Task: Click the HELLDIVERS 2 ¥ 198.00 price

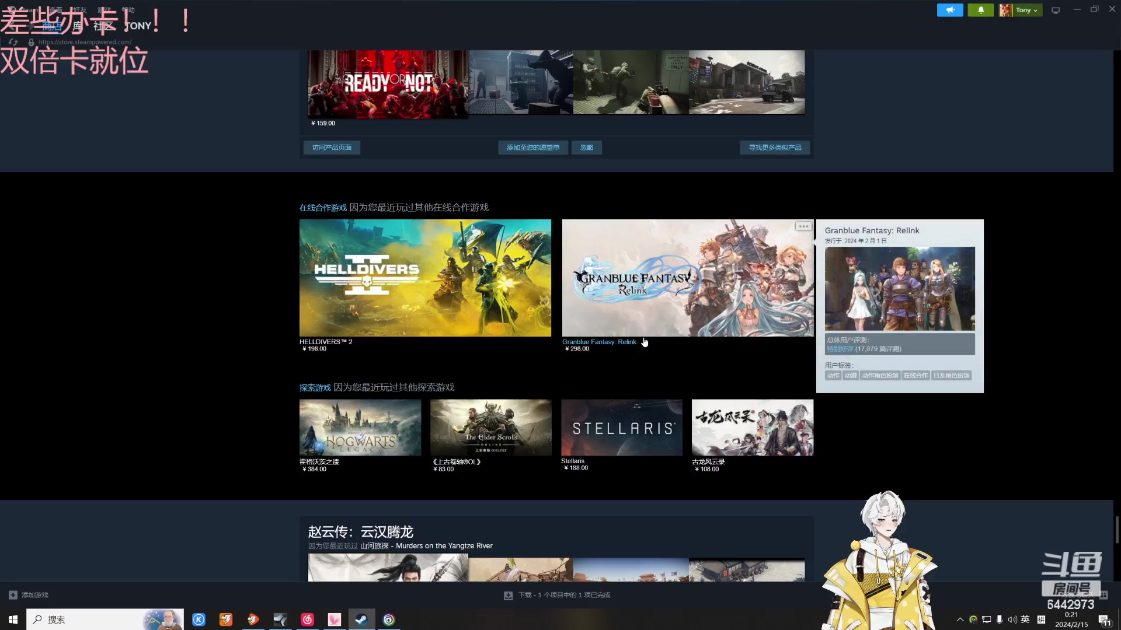Action: coord(315,349)
